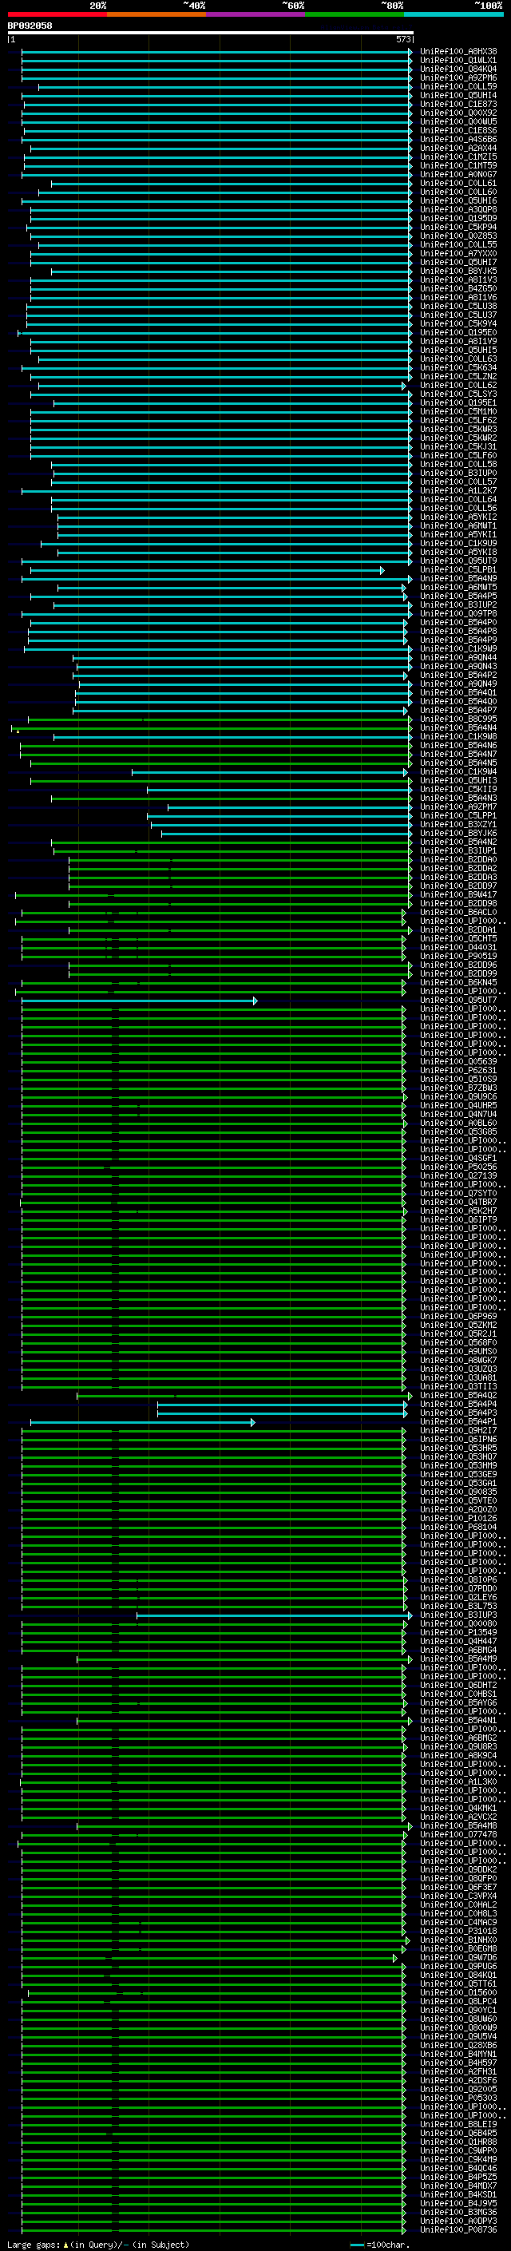
Task: Select hit UniRef100_B5A4Q1
Action: pos(458,692)
